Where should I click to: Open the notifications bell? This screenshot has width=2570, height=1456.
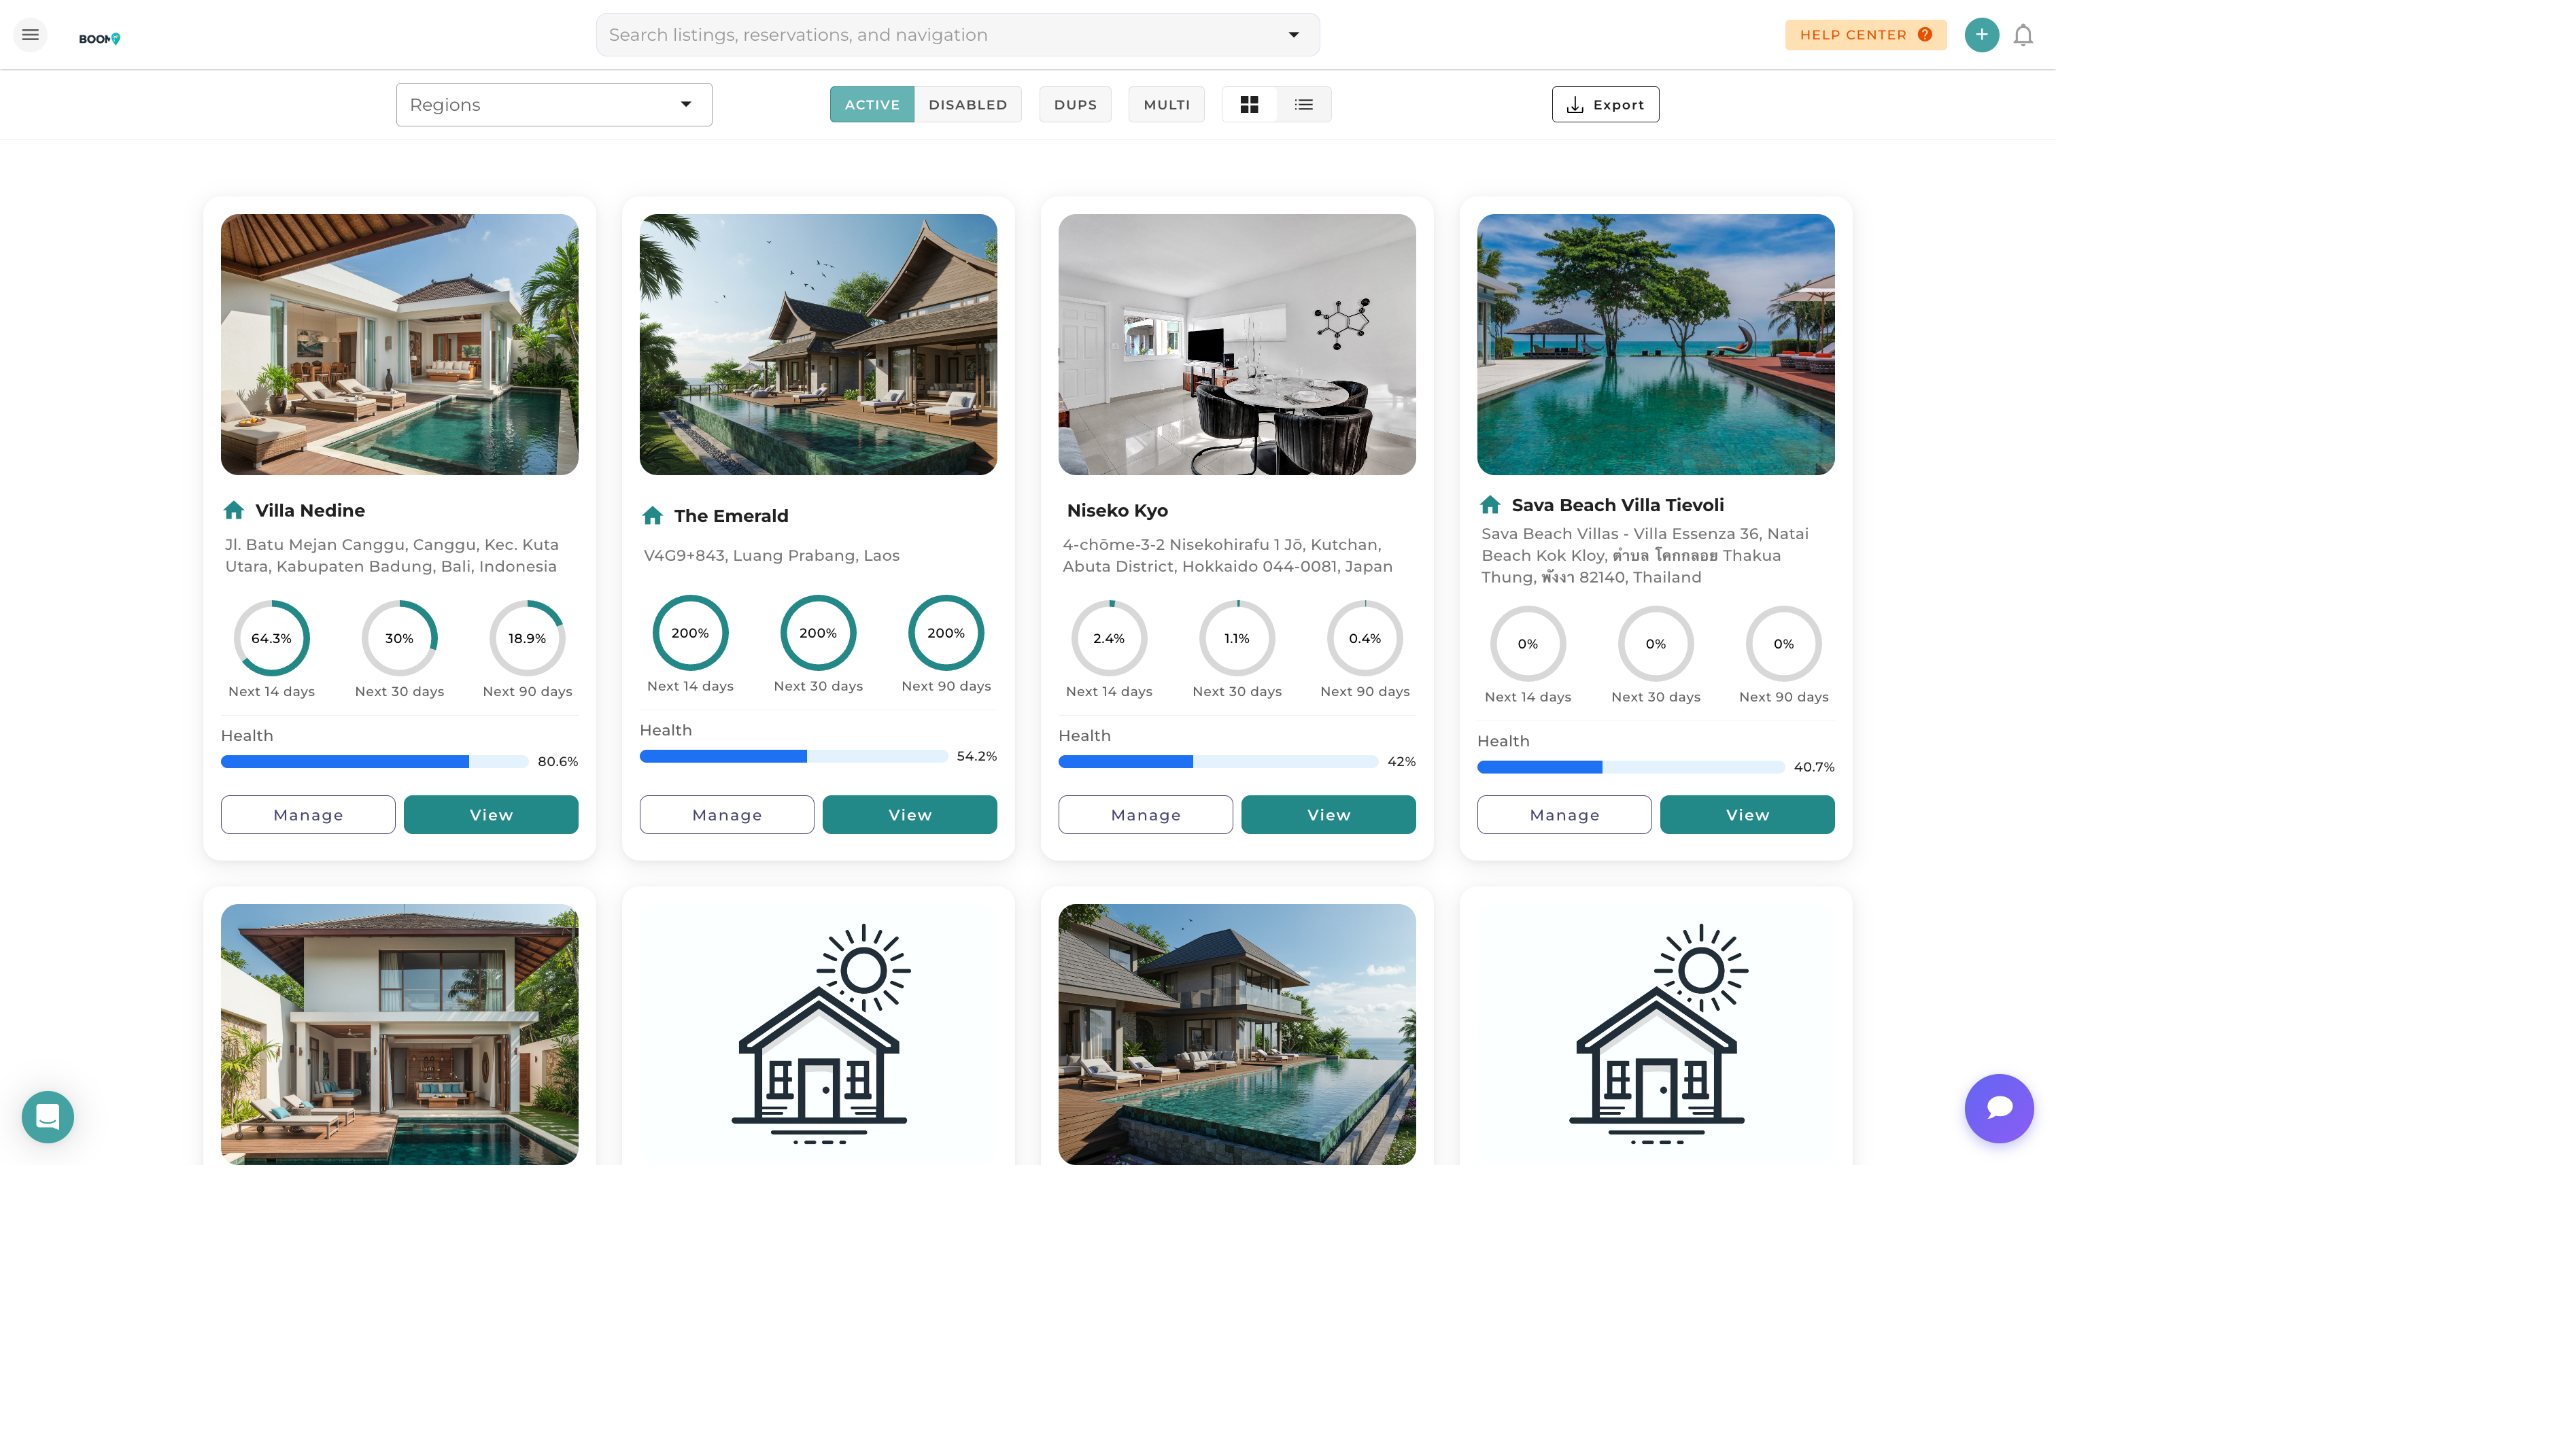pyautogui.click(x=2023, y=34)
